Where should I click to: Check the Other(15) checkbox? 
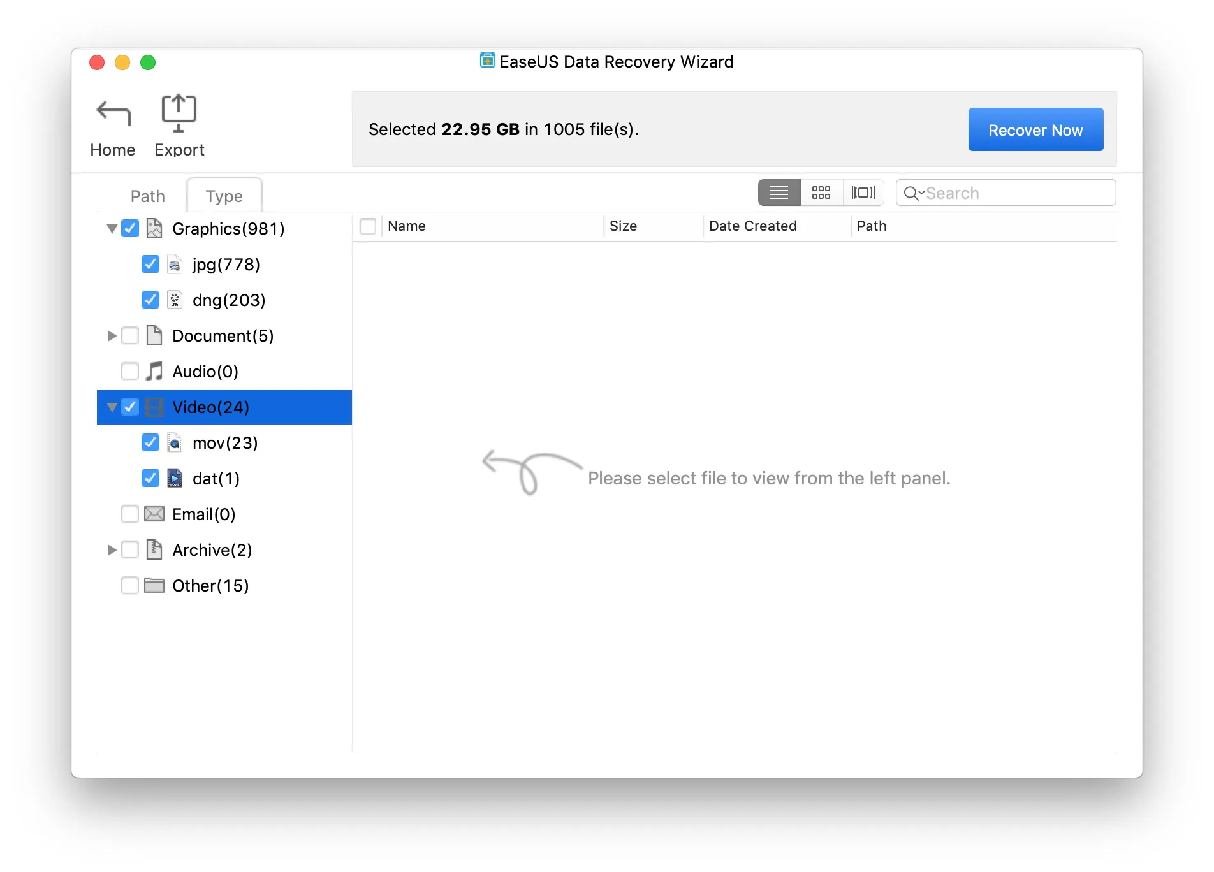[130, 585]
